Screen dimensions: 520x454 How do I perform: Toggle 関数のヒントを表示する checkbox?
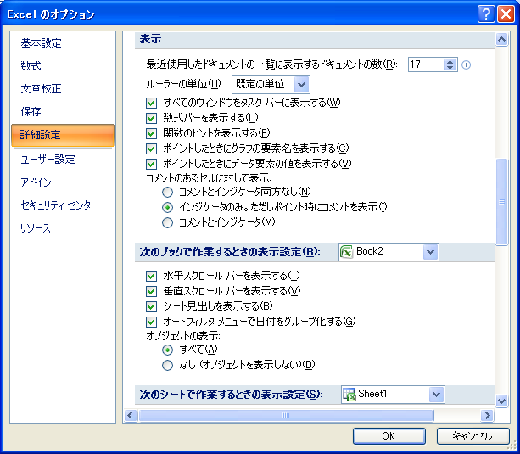[x=151, y=133]
